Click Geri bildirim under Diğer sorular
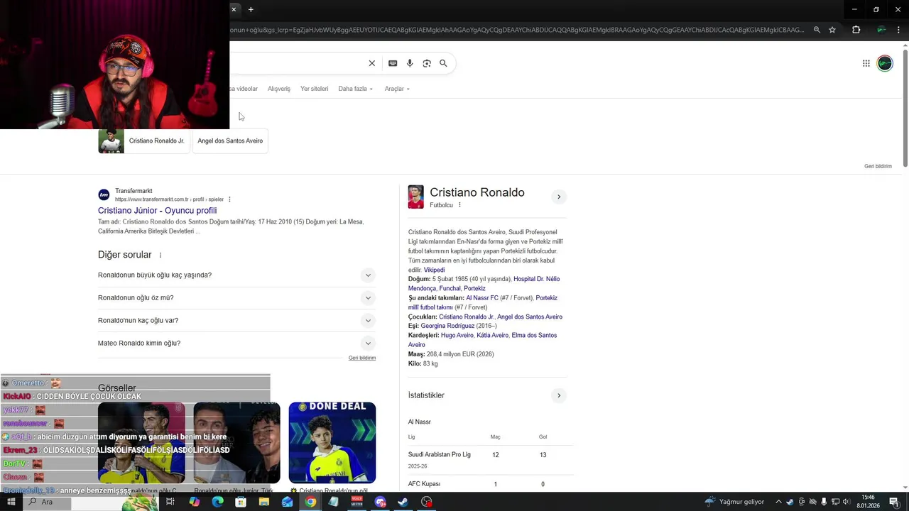The image size is (909, 511). coord(362,358)
